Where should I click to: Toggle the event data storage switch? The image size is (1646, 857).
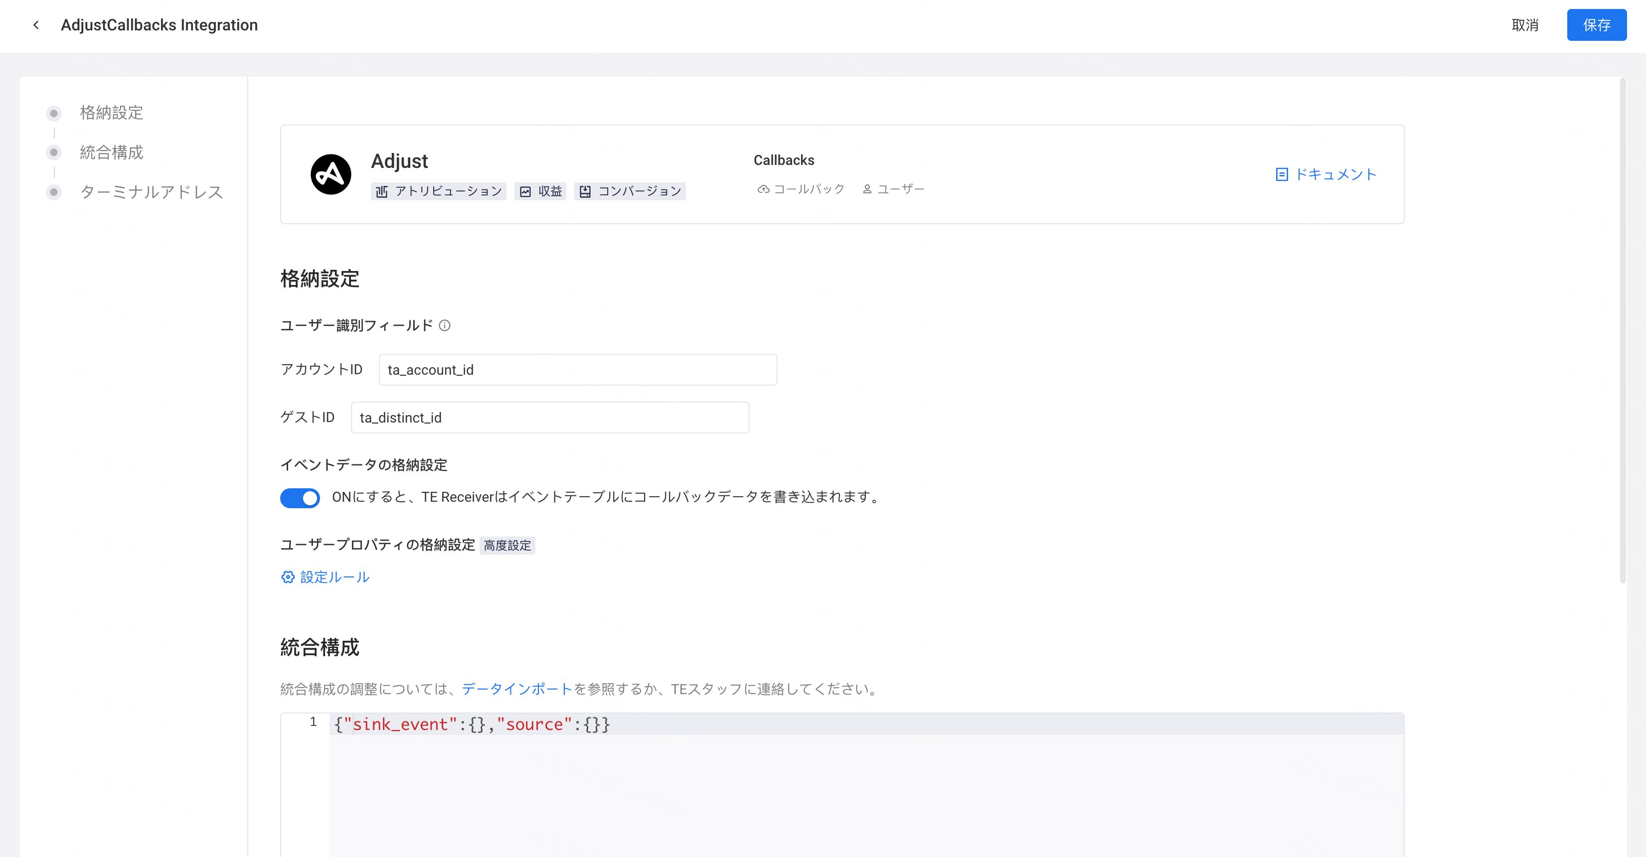(x=300, y=497)
